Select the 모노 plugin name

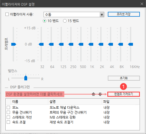(x=15, y=108)
